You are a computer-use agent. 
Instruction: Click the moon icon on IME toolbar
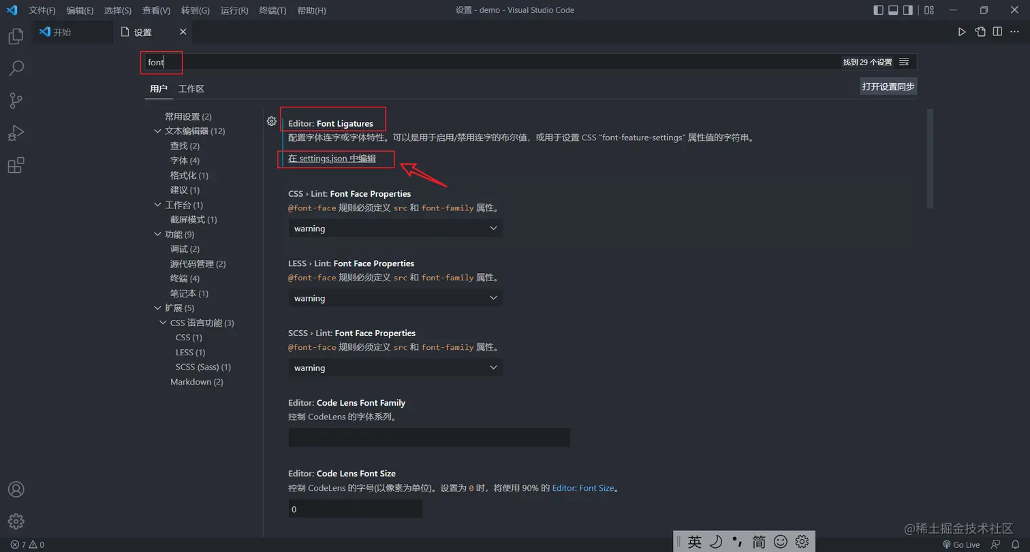coord(716,542)
